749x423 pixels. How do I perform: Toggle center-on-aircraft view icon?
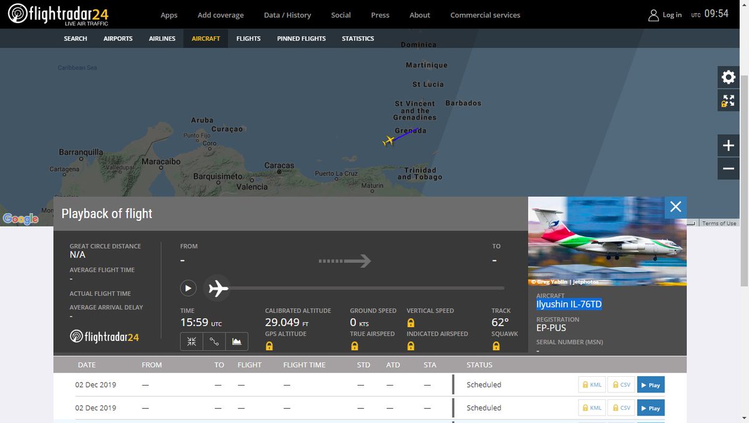click(192, 341)
